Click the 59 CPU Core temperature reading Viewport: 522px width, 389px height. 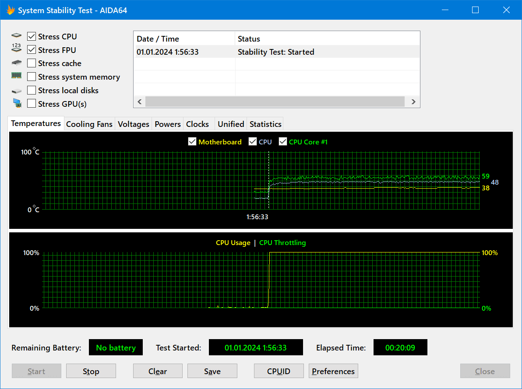(x=486, y=176)
